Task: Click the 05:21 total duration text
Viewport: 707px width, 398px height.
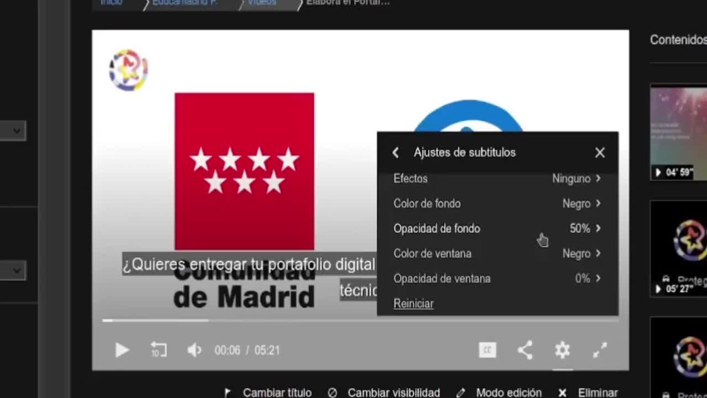Action: click(x=267, y=350)
